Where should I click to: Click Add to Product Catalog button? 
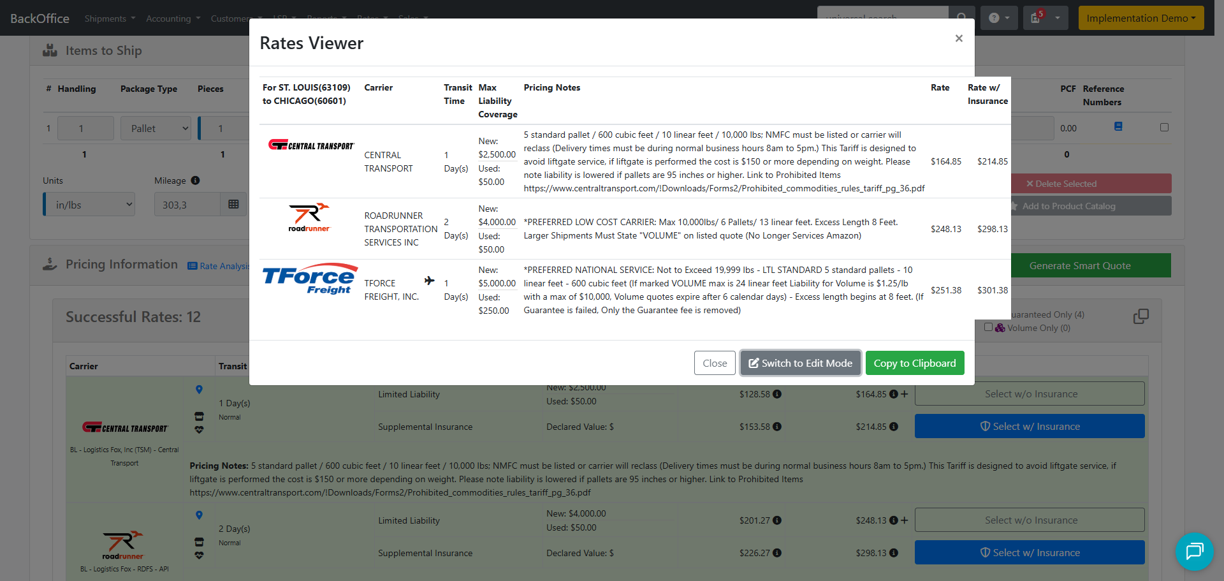[x=1091, y=206]
